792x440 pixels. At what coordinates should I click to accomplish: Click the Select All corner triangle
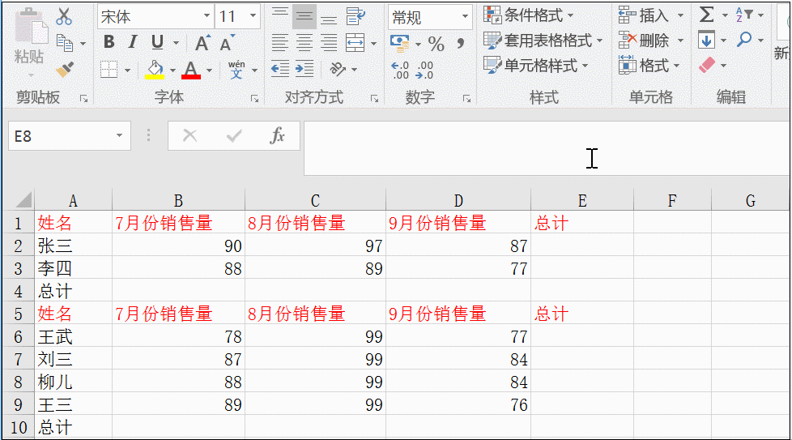[23, 200]
